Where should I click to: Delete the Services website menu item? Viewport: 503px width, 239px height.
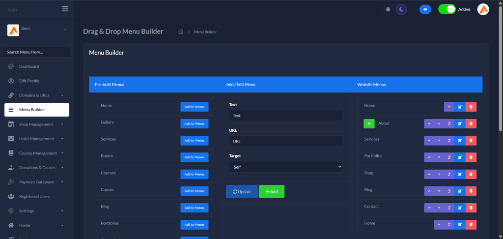point(471,141)
